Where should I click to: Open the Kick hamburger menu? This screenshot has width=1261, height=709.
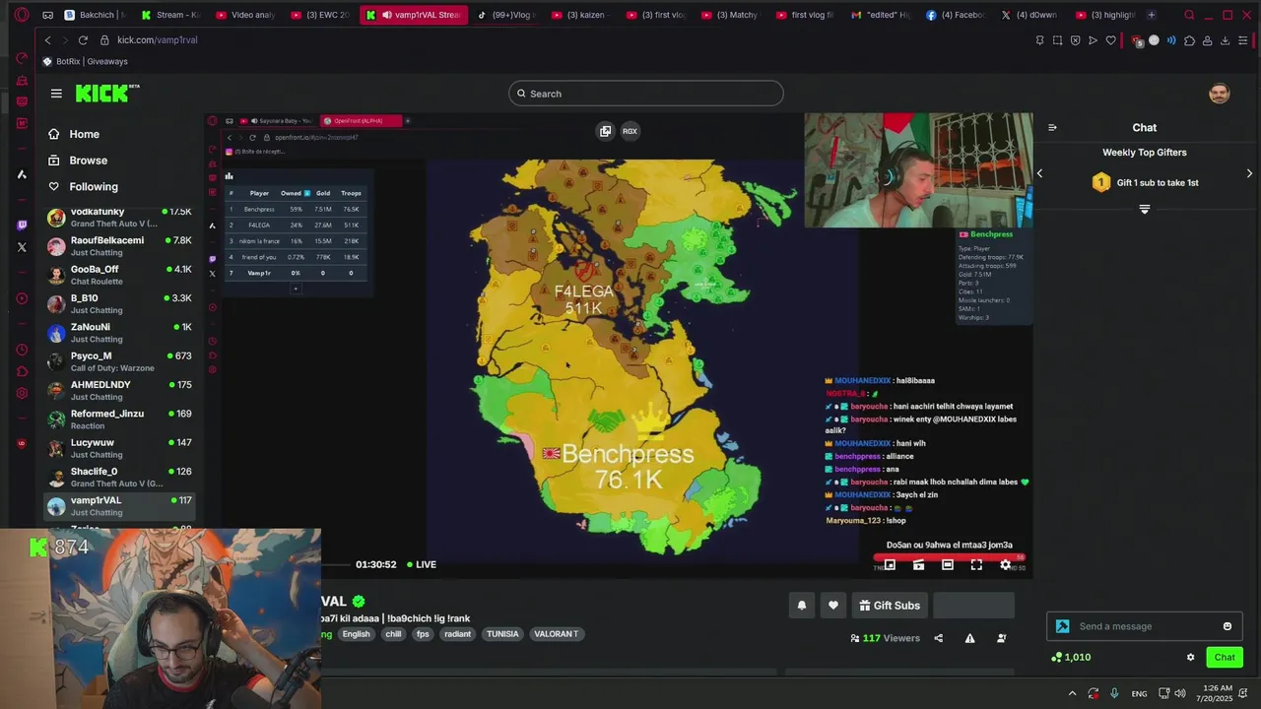point(56,94)
